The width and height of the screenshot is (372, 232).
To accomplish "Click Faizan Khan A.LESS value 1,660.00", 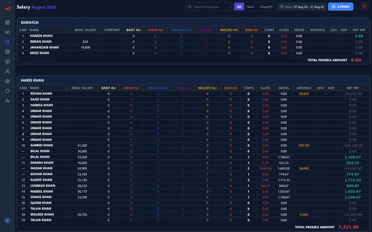I will point(265,168).
